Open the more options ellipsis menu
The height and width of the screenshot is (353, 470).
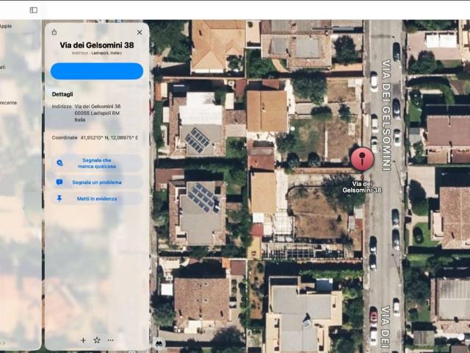111,340
